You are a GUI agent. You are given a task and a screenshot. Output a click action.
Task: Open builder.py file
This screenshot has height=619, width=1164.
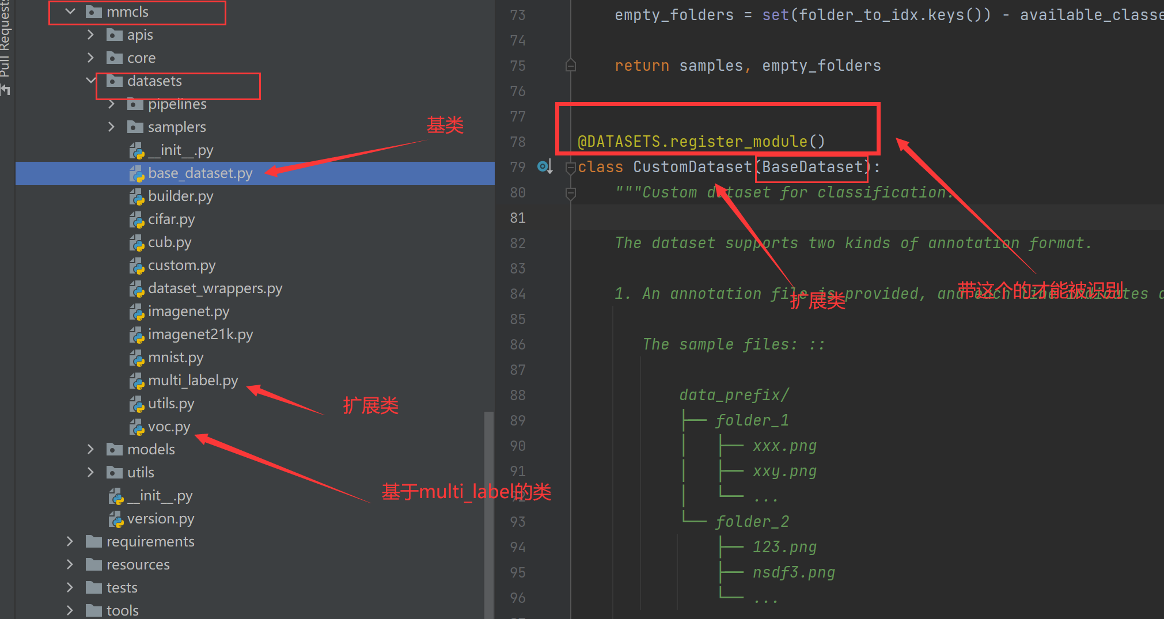click(180, 196)
